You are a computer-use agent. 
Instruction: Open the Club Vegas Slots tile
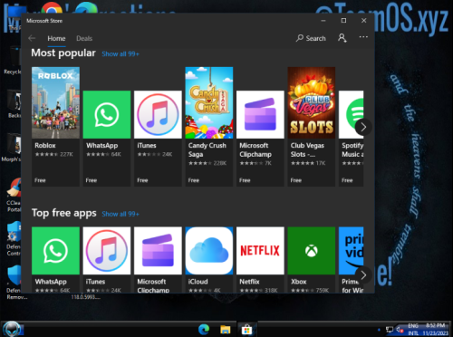click(312, 126)
